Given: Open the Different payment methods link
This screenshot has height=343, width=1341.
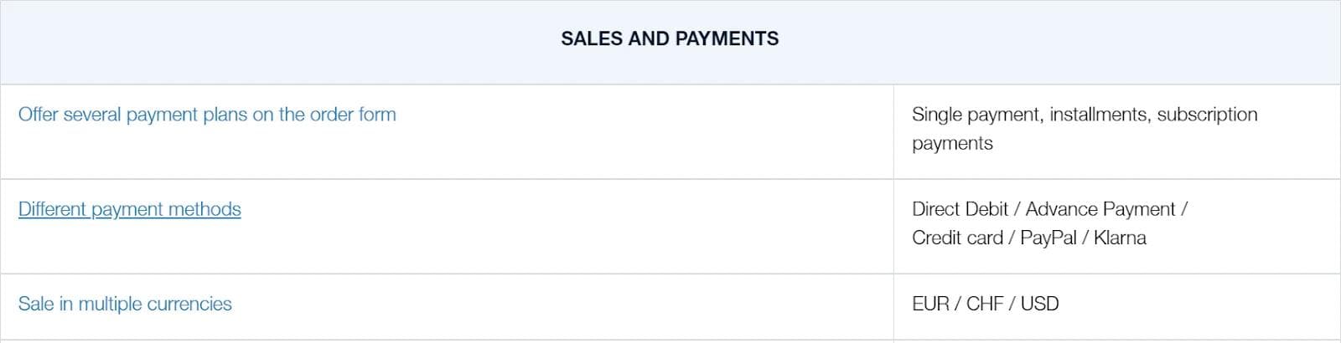Looking at the screenshot, I should 129,209.
